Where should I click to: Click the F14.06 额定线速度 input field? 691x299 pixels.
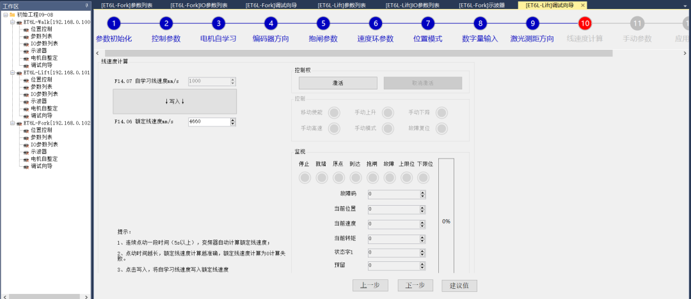[x=209, y=121]
